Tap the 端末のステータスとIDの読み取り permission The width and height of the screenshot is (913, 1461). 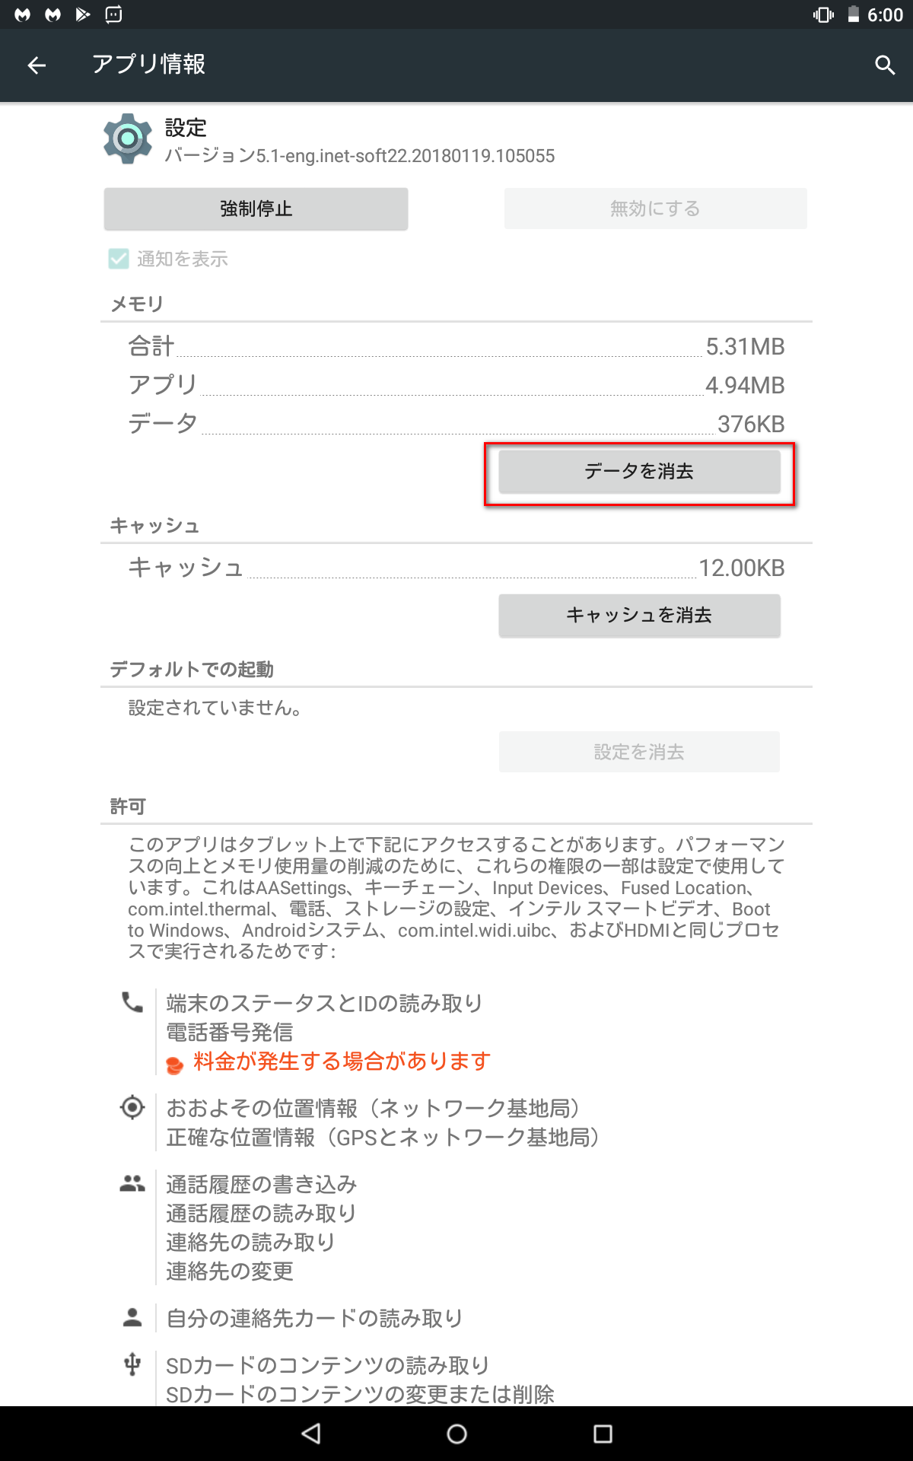pyautogui.click(x=324, y=1003)
